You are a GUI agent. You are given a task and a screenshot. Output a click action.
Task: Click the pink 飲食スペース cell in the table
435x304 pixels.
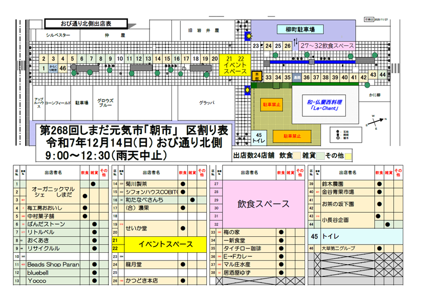tap(264, 204)
